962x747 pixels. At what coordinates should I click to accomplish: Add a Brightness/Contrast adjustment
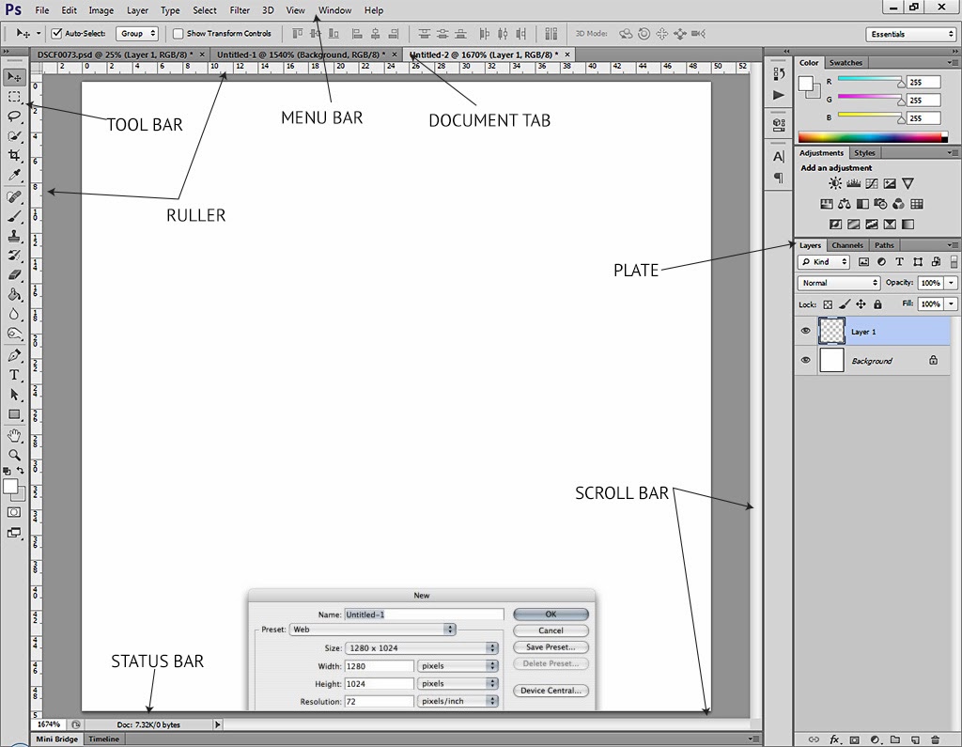(x=833, y=182)
